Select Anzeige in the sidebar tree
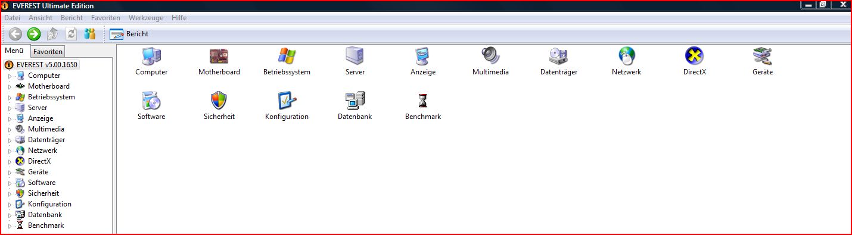The image size is (852, 235). click(x=41, y=118)
